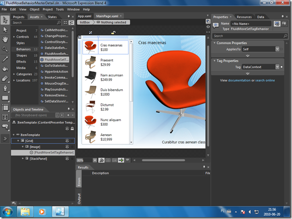This screenshot has height=219, width=292.
Task: Hide the [StackPanel] element using eye icon
Action: coord(67,158)
